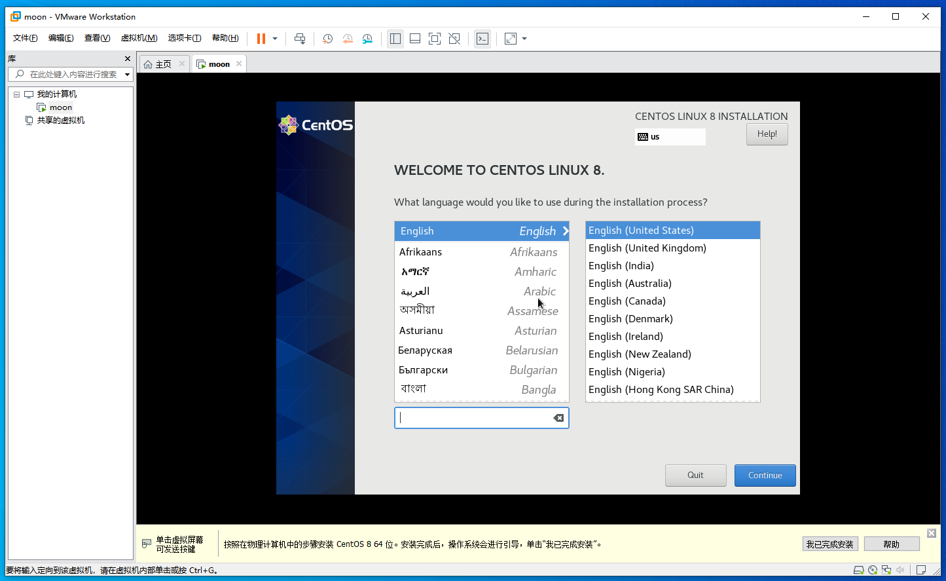Select Belarusian in the language list
Viewport: 946px width, 581px height.
pos(482,350)
